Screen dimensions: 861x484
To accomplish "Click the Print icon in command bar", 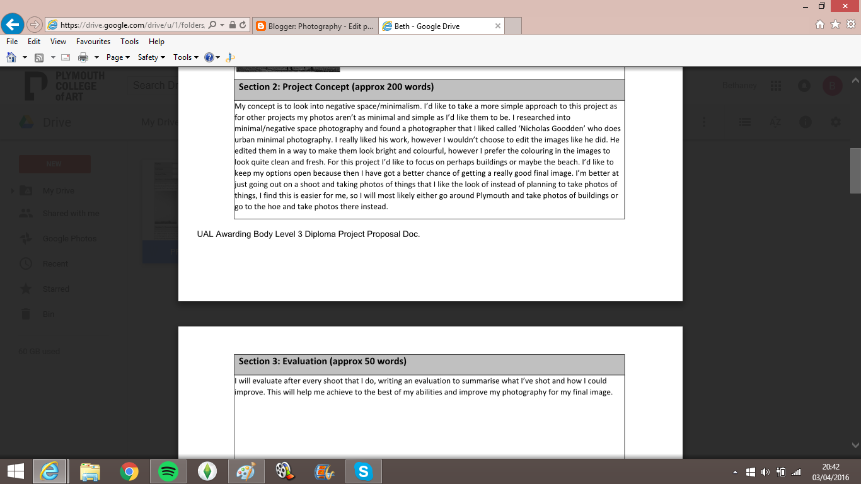I will pos(83,57).
